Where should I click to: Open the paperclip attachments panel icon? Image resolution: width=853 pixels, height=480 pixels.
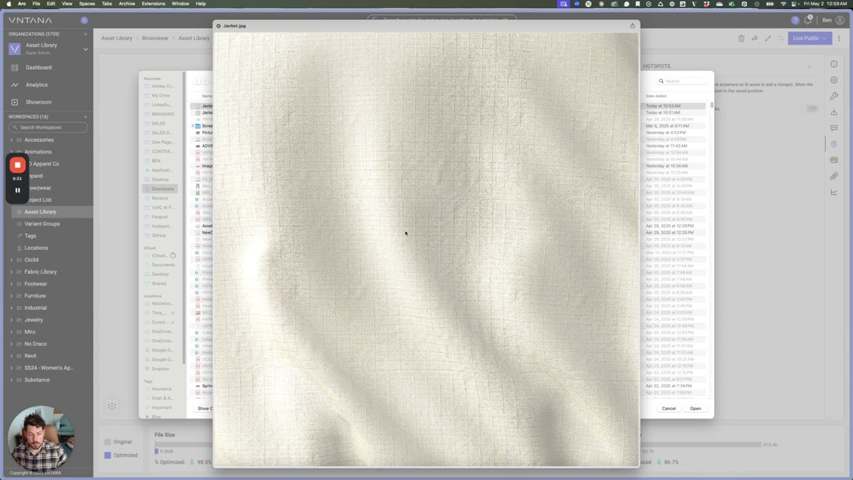[834, 176]
